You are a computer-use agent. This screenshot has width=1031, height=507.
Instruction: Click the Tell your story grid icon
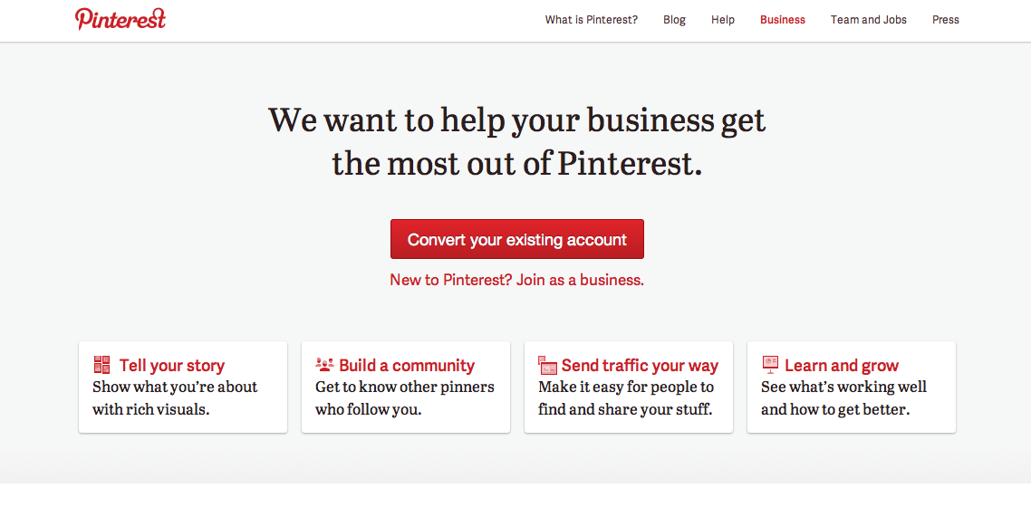(101, 365)
